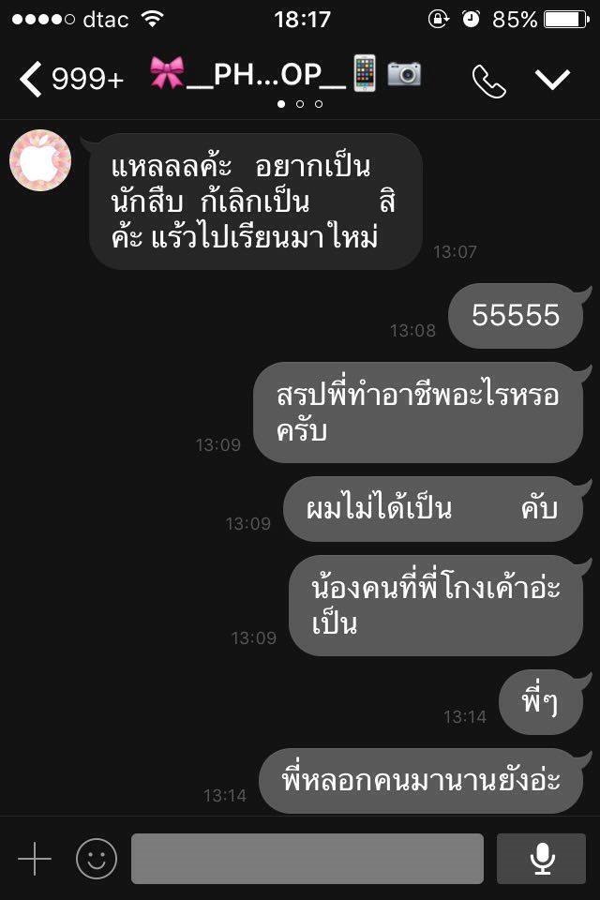600x900 pixels.
Task: Tap the battery indicator in status bar
Action: (x=566, y=20)
